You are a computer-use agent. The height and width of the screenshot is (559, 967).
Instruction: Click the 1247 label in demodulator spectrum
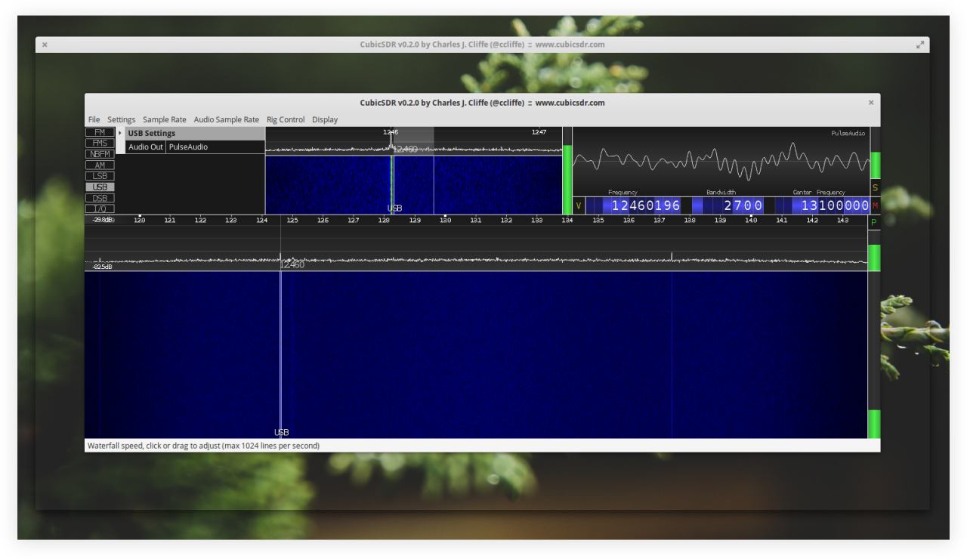click(x=539, y=132)
